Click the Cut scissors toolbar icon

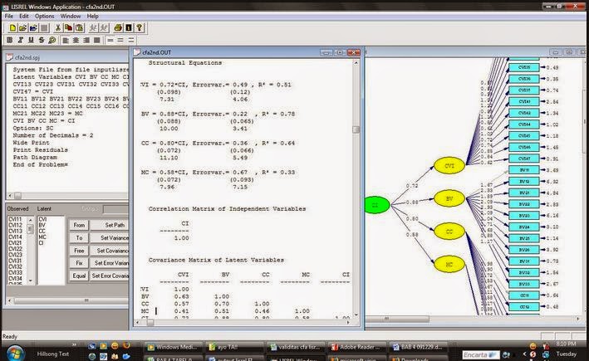(58, 27)
